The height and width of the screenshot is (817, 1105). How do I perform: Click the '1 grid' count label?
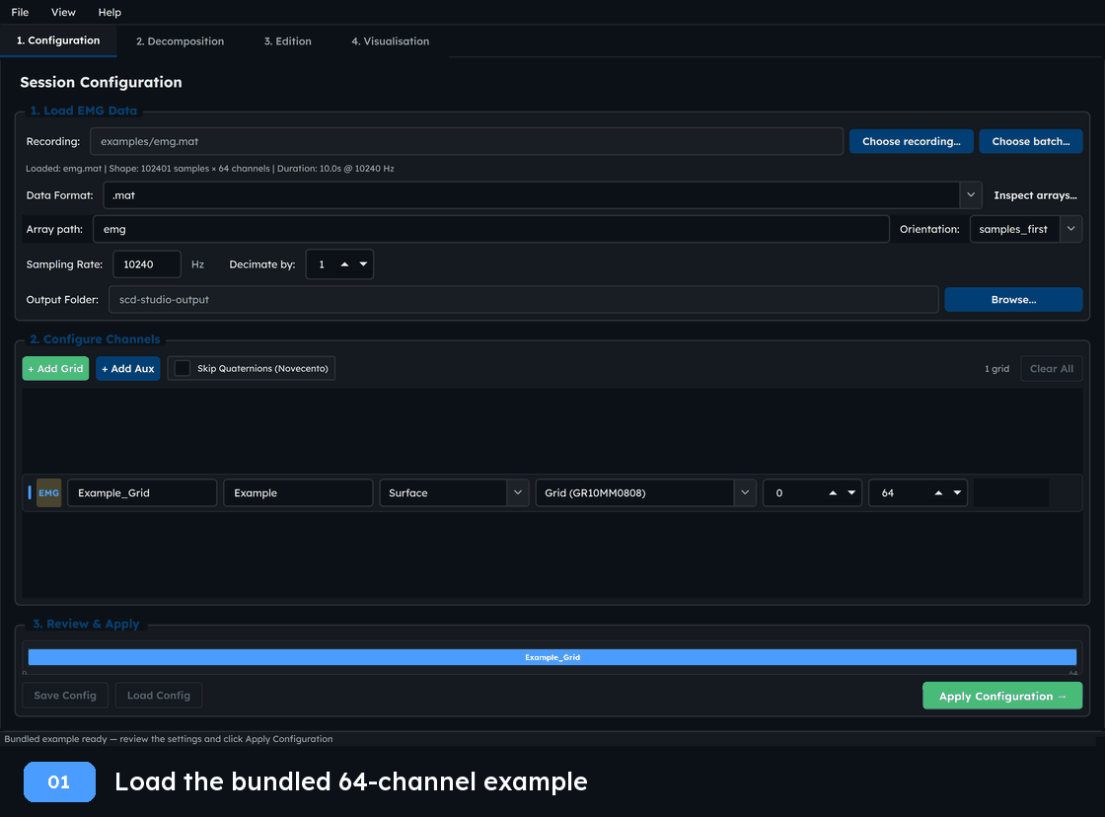point(996,369)
